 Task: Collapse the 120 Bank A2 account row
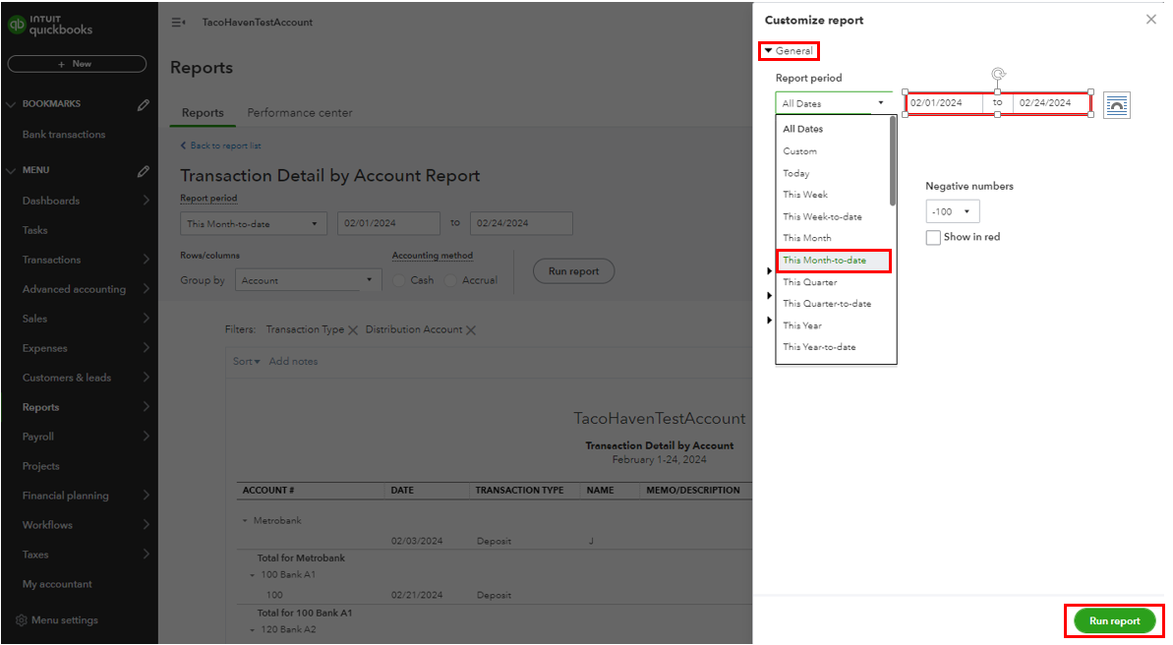click(x=252, y=630)
